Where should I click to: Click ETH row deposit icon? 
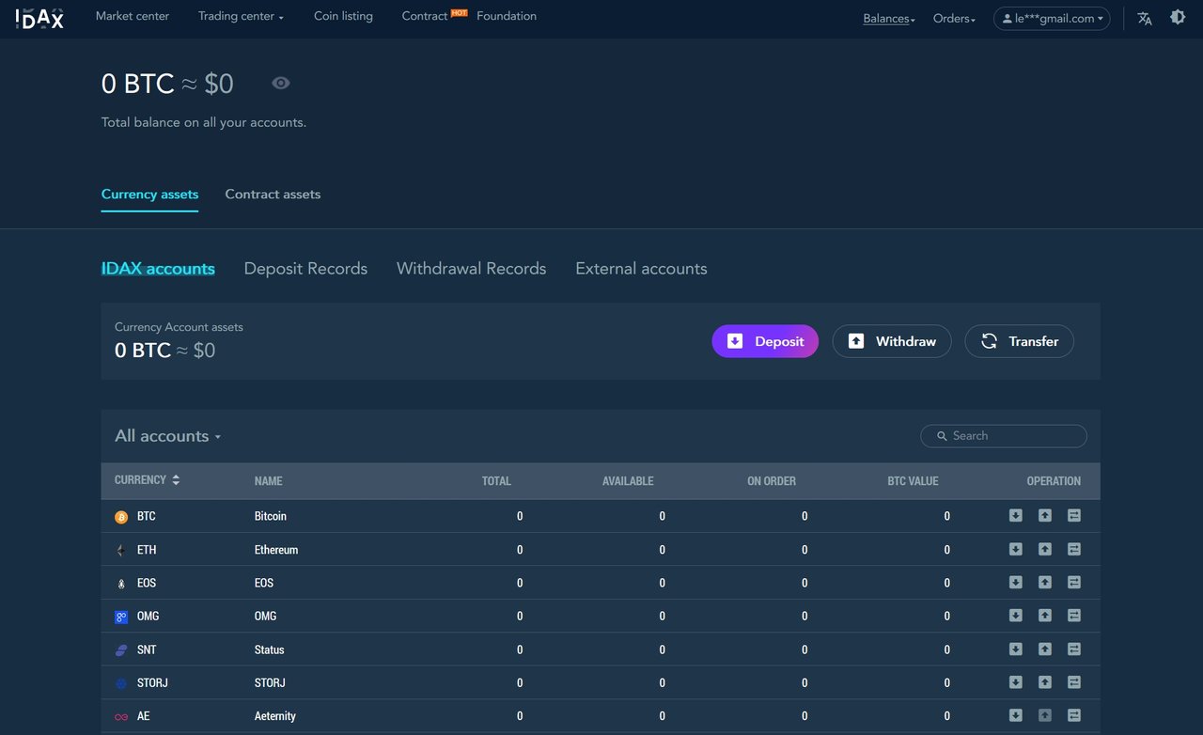tap(1016, 549)
